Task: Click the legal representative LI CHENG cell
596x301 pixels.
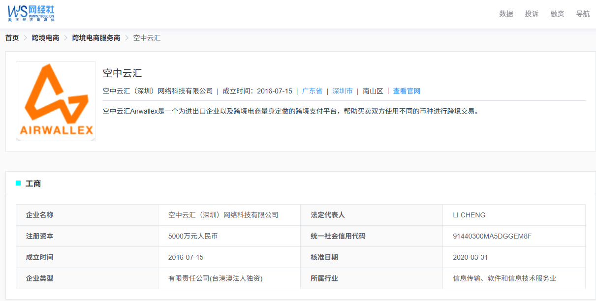Action: [469, 215]
